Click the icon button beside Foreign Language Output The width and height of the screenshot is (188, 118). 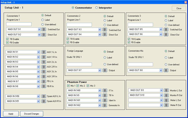[x=105, y=70]
